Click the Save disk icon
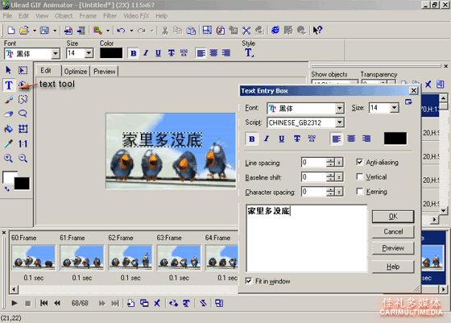Image resolution: width=451 pixels, height=323 pixels. (x=44, y=30)
